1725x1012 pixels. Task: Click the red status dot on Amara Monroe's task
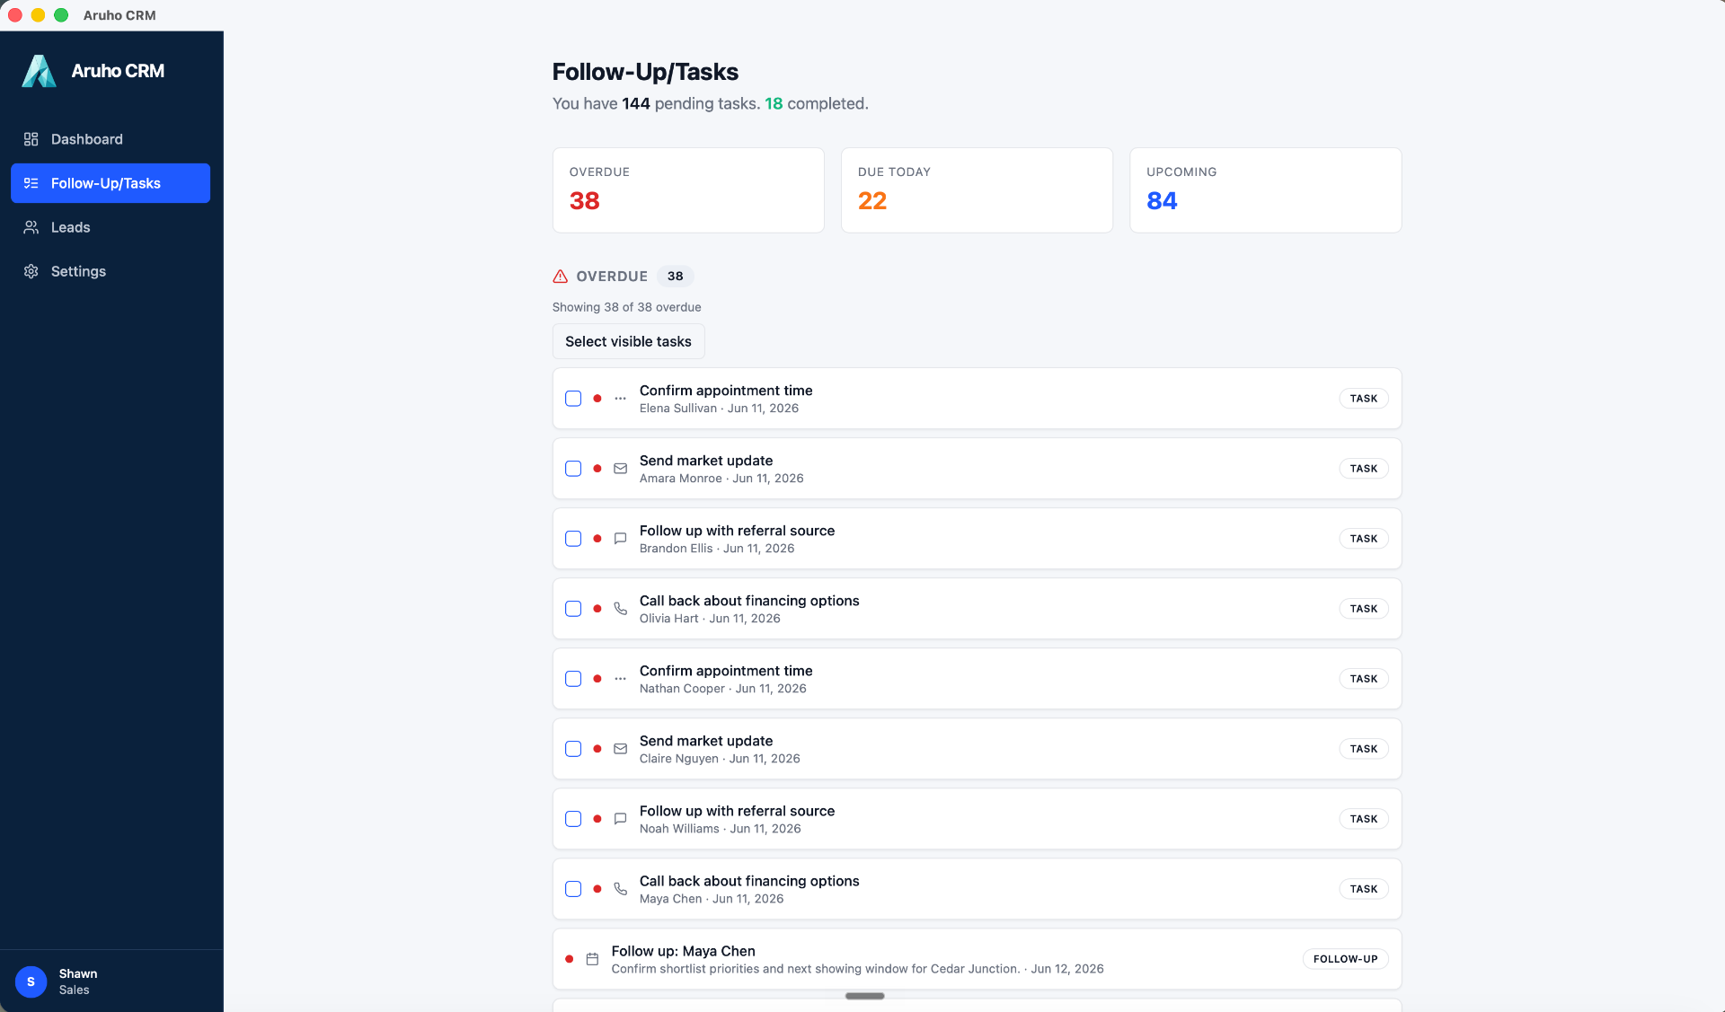click(597, 469)
